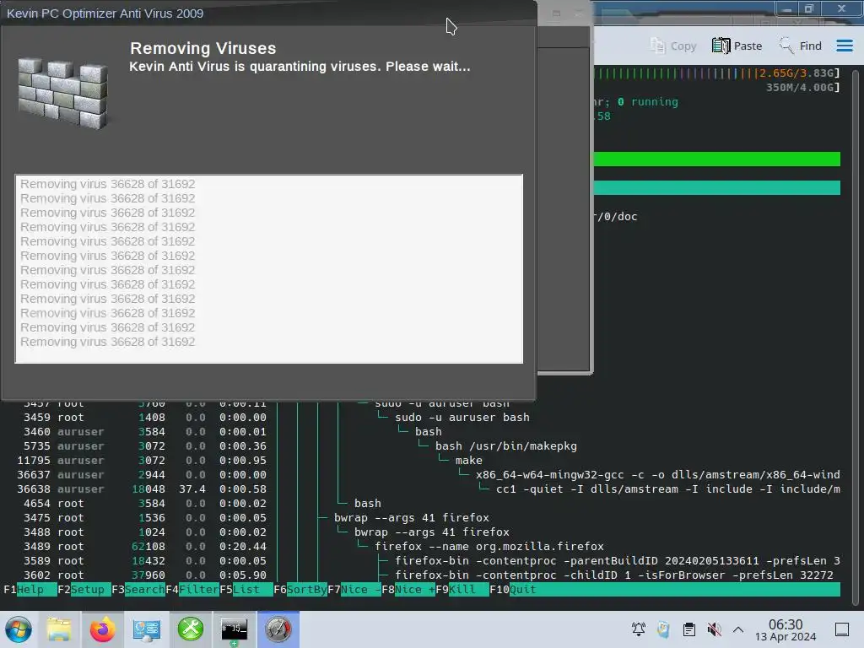
Task: Open the file manager from taskbar
Action: click(59, 629)
